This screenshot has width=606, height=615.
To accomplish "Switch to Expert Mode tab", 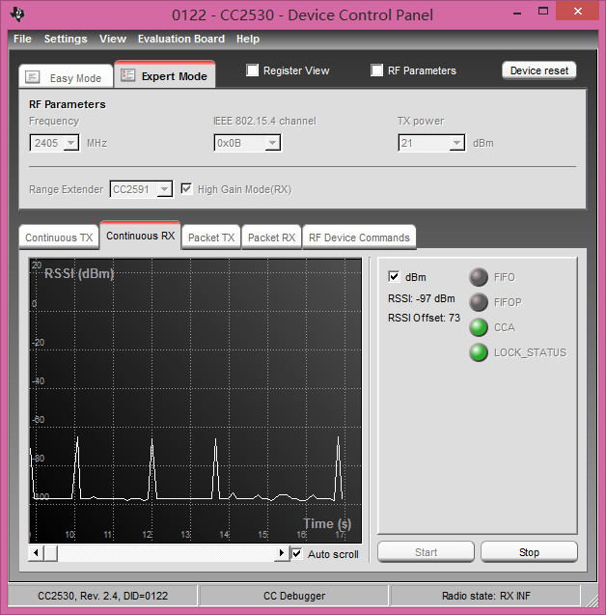I will tap(165, 74).
